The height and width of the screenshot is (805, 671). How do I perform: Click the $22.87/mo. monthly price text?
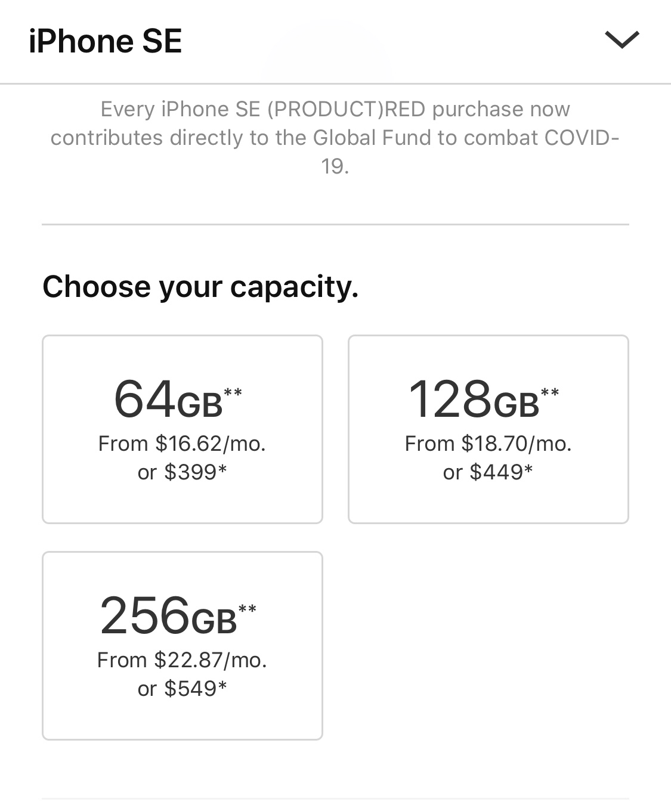[x=182, y=660]
